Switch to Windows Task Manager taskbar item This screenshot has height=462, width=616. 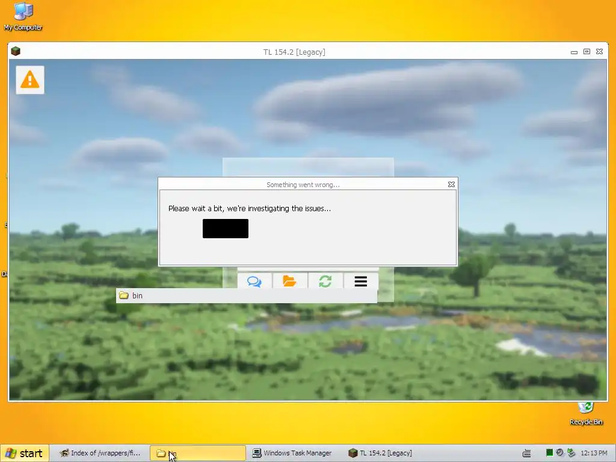292,454
